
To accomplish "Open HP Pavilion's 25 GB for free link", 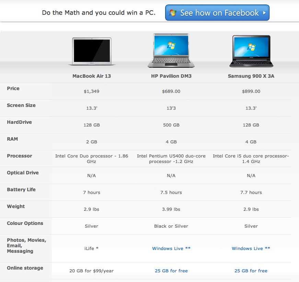I will pos(171,271).
